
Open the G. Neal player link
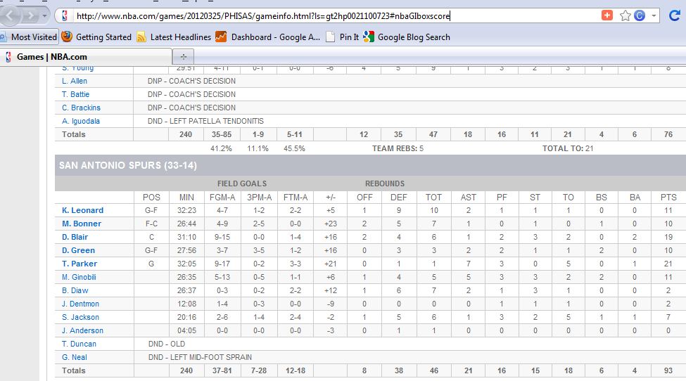point(75,357)
